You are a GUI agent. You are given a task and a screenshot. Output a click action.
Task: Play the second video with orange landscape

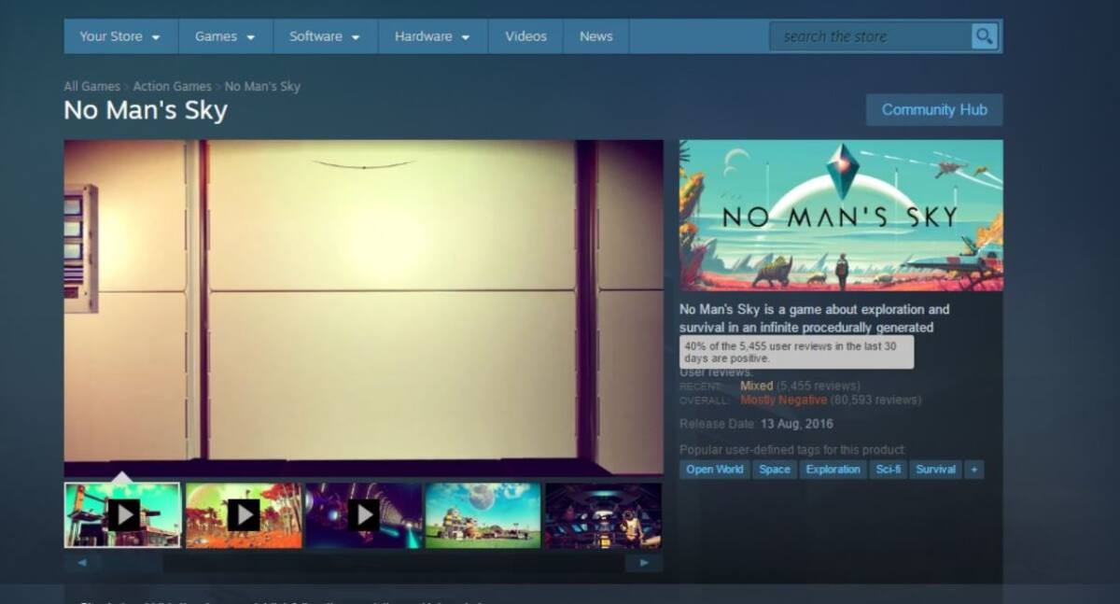pyautogui.click(x=244, y=514)
